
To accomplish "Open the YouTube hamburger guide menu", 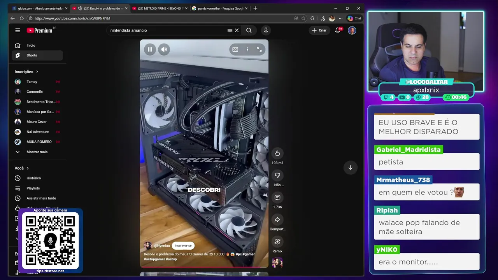I will (18, 30).
